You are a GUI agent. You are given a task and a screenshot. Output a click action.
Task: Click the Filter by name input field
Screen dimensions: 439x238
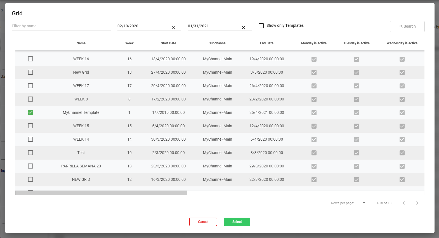coord(61,26)
